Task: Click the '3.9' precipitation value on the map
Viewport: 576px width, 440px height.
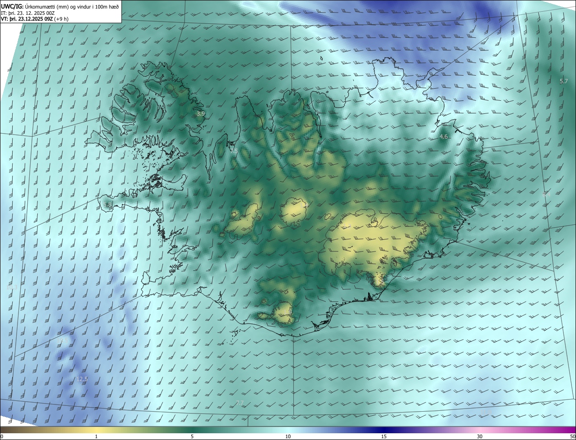Action: tap(201, 114)
